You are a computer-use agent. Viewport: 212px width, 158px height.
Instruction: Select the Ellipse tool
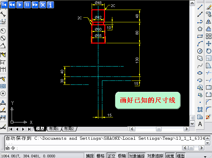[x=200, y=73]
